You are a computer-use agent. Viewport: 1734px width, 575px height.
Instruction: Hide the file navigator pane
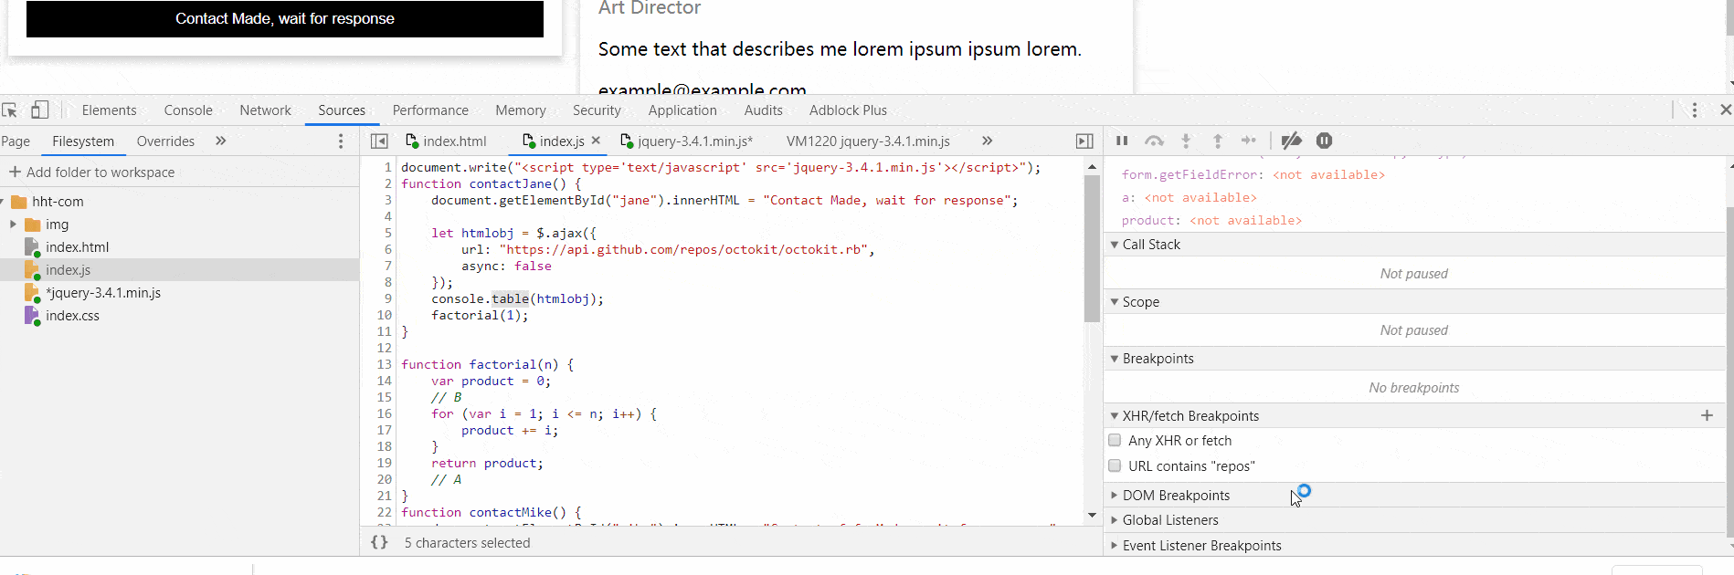coord(379,141)
